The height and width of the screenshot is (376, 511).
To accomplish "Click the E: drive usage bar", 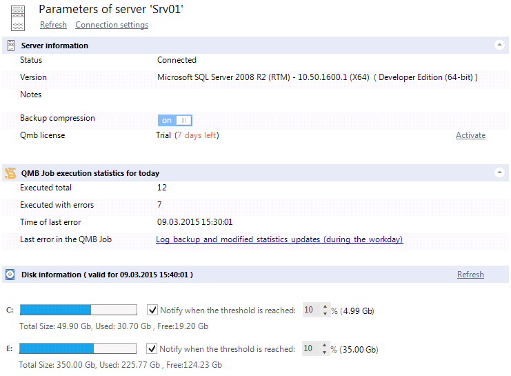I will [x=78, y=348].
